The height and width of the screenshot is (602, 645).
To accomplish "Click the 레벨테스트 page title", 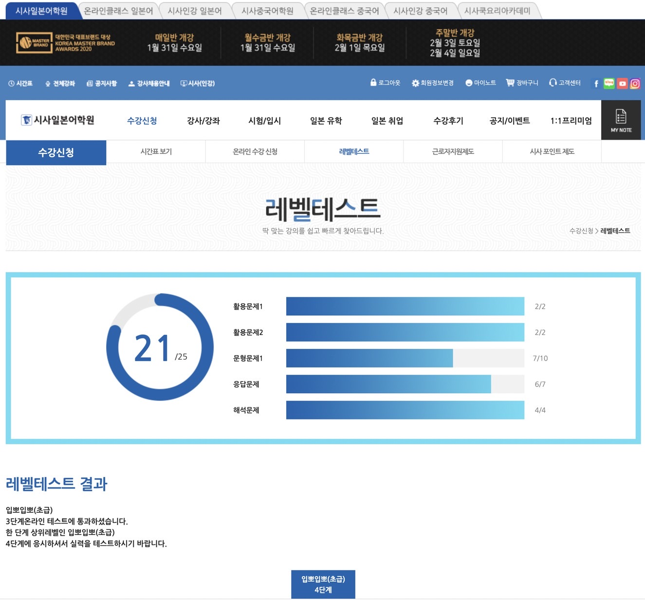I will (323, 209).
